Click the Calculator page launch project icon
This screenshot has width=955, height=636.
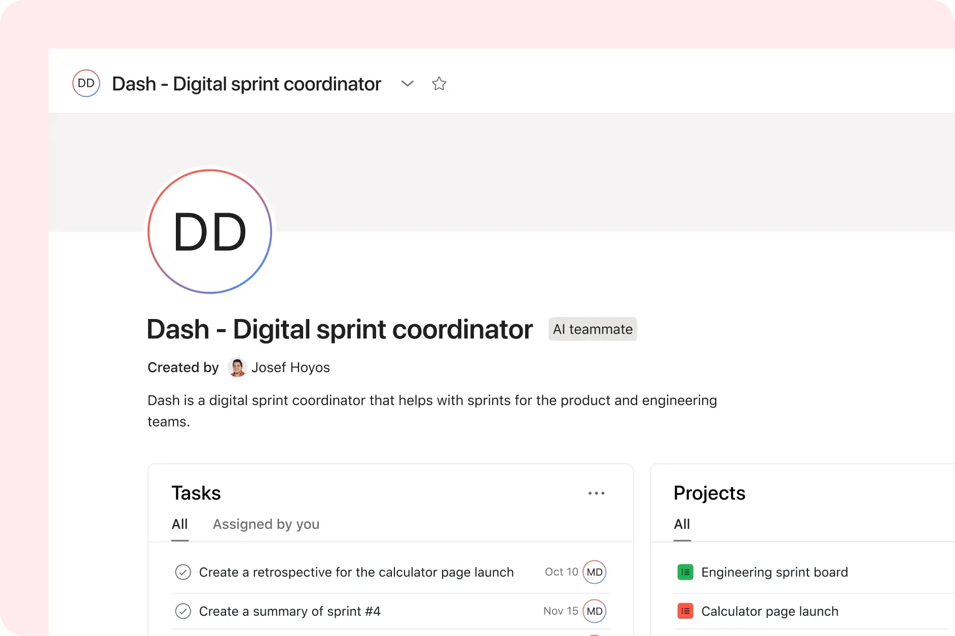coord(685,611)
